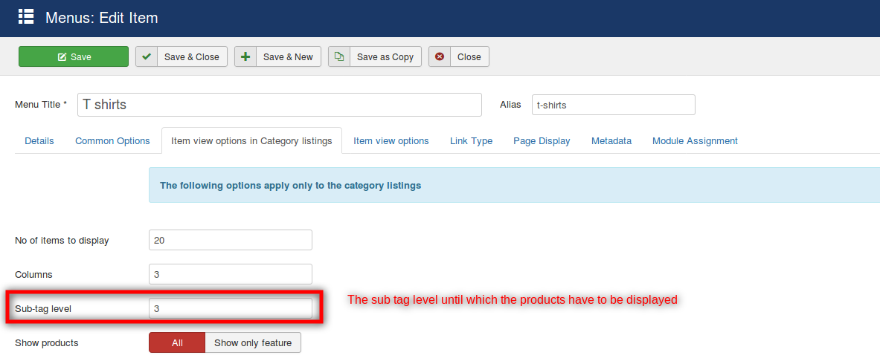Viewport: 880px width, 361px height.
Task: Click the Menu Title input field
Action: 279,105
